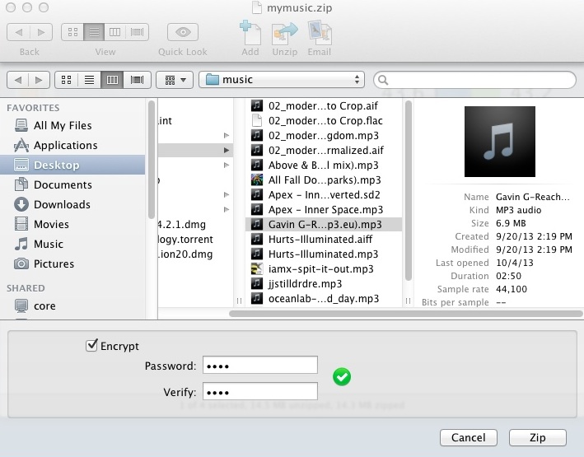Click the Password input field
Image resolution: width=584 pixels, height=457 pixels.
click(x=259, y=366)
